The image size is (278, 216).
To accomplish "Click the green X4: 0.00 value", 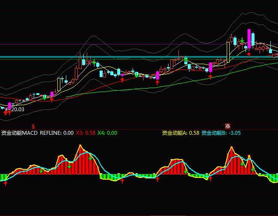I will pyautogui.click(x=107, y=133).
